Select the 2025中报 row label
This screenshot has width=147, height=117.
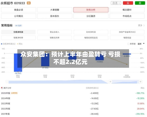(x=6, y=93)
